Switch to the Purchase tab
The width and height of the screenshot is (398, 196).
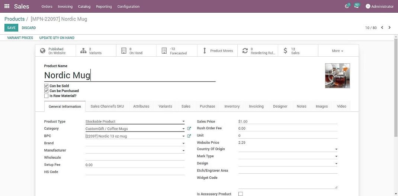tap(208, 106)
